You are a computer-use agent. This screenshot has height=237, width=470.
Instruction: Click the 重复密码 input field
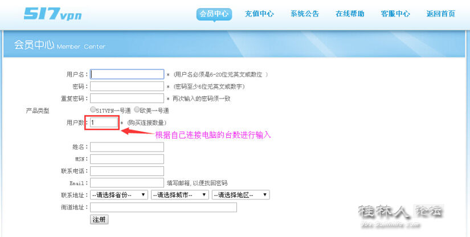click(x=127, y=99)
